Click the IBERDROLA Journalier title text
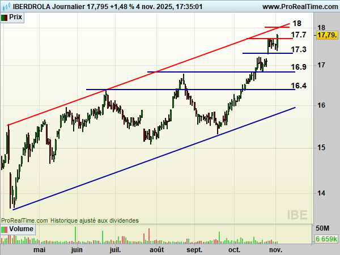340x255 pixels. click(x=49, y=6)
